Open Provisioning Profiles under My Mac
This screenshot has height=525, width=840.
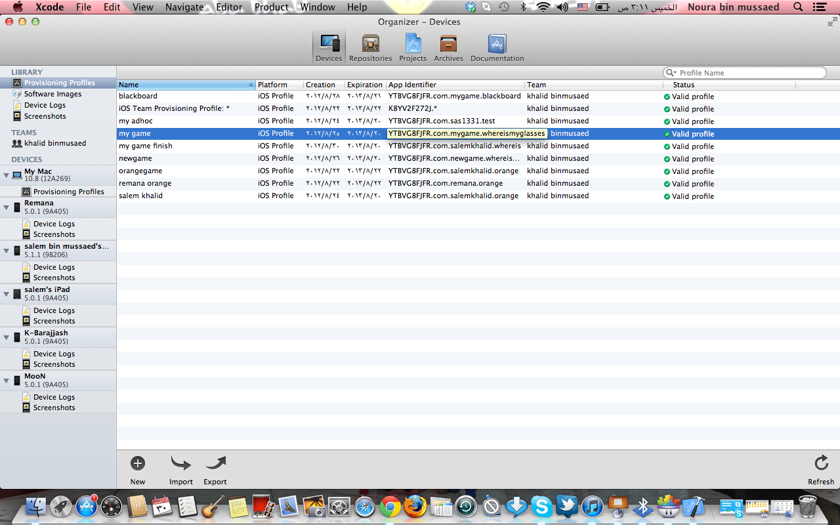[68, 192]
